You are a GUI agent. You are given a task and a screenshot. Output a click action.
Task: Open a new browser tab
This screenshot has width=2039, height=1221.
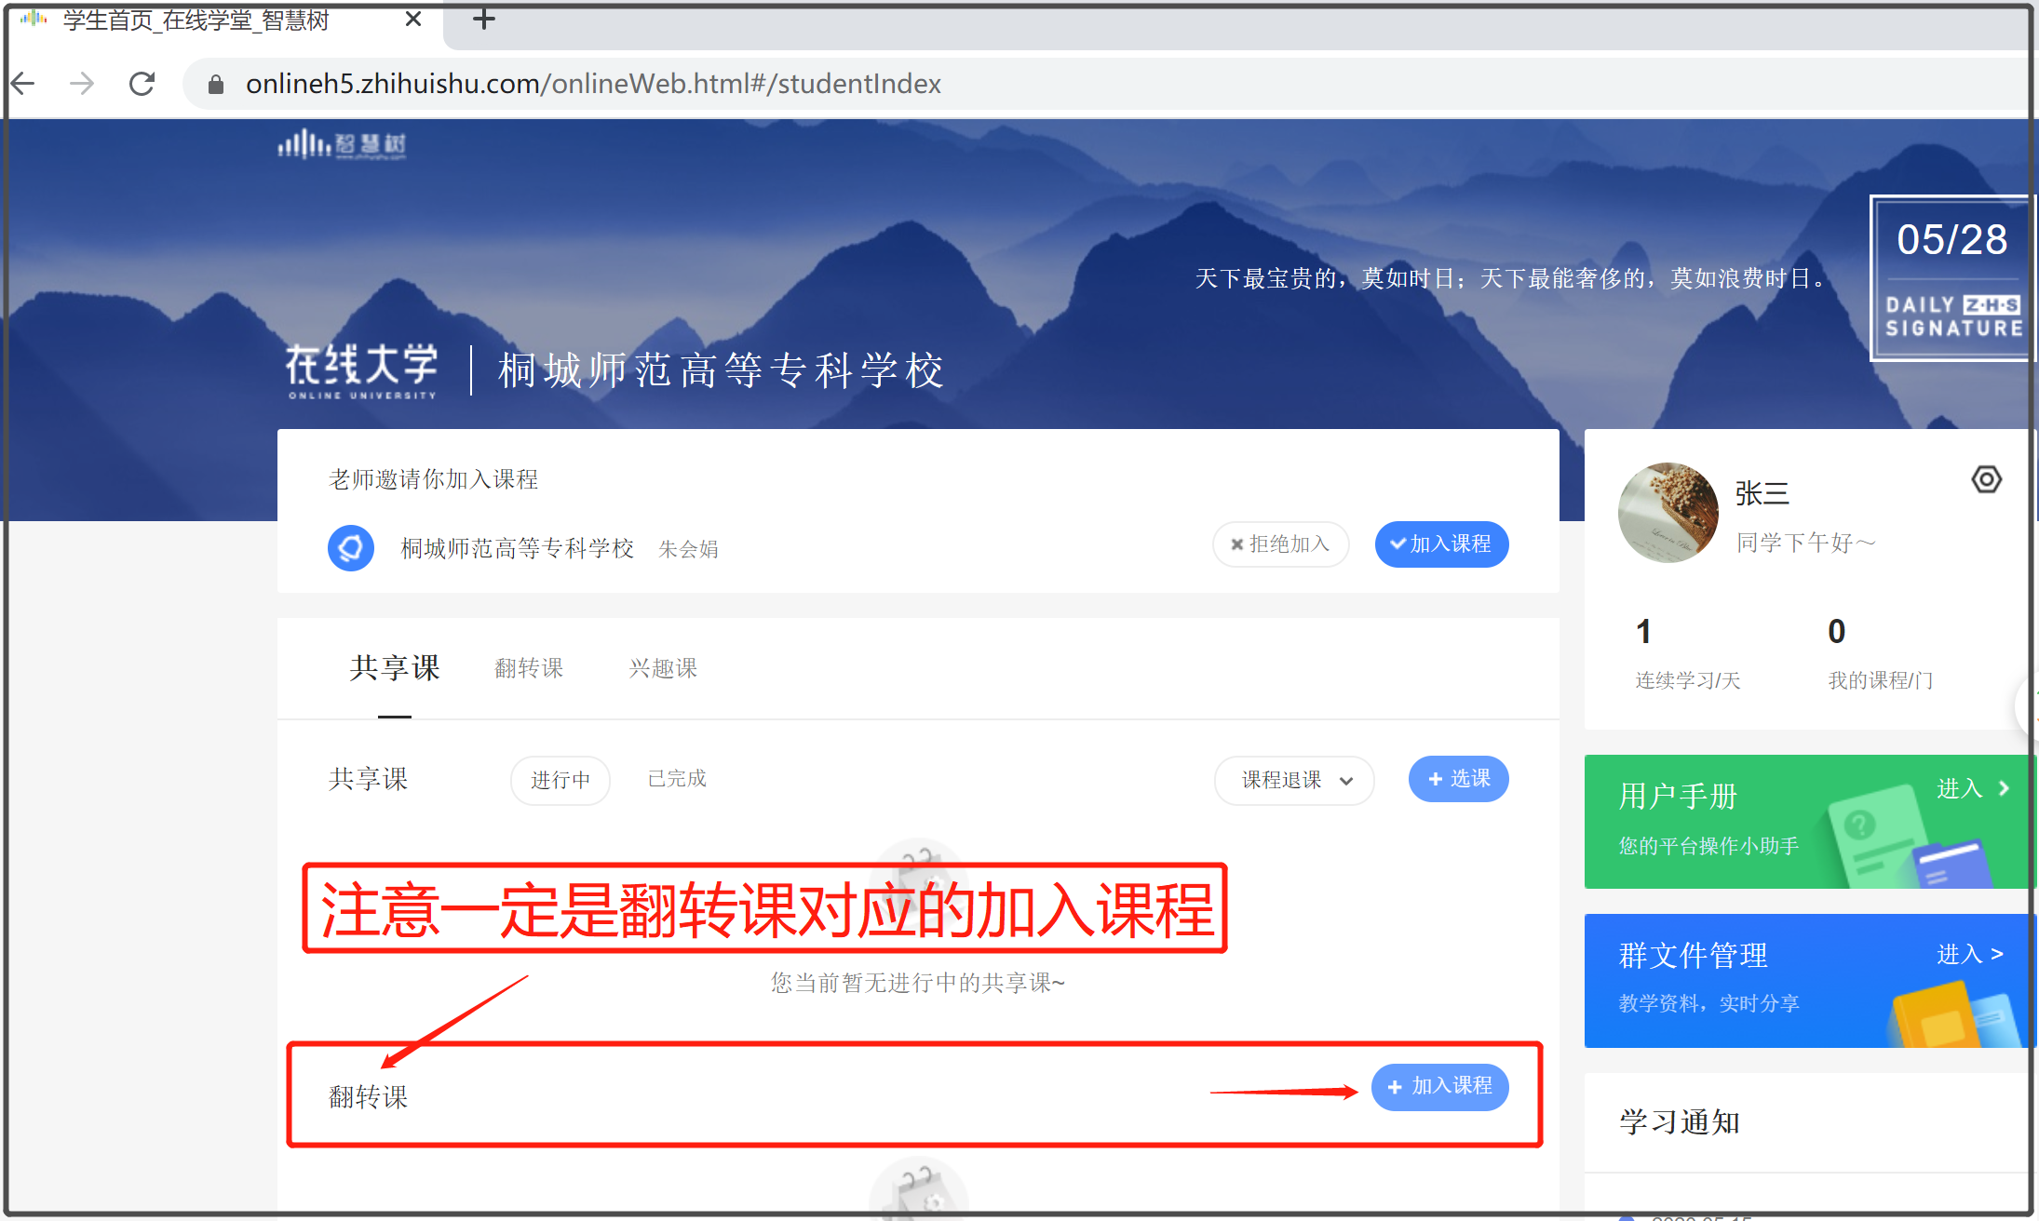click(483, 19)
